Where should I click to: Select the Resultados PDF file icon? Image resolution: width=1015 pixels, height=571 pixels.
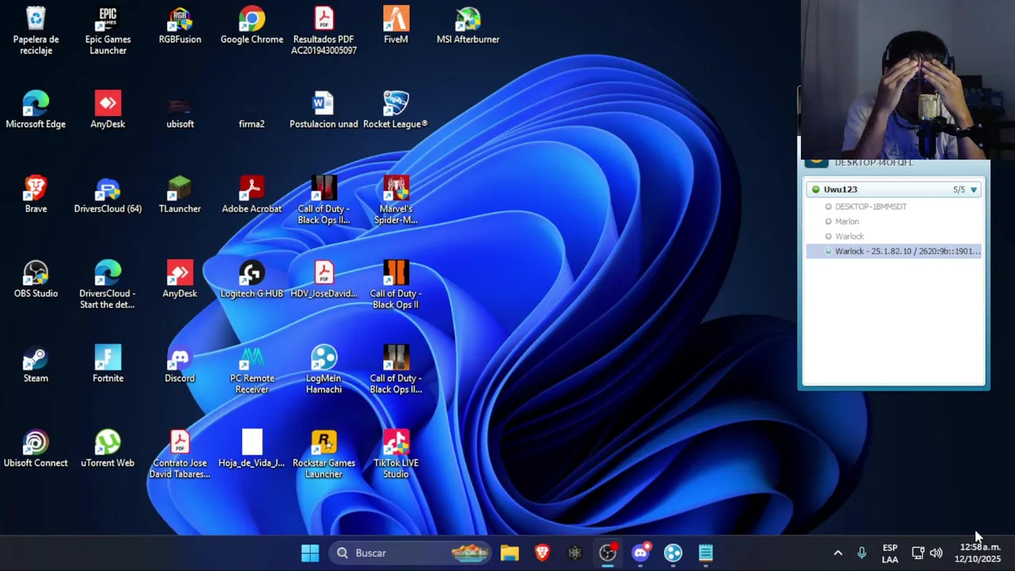(x=324, y=30)
